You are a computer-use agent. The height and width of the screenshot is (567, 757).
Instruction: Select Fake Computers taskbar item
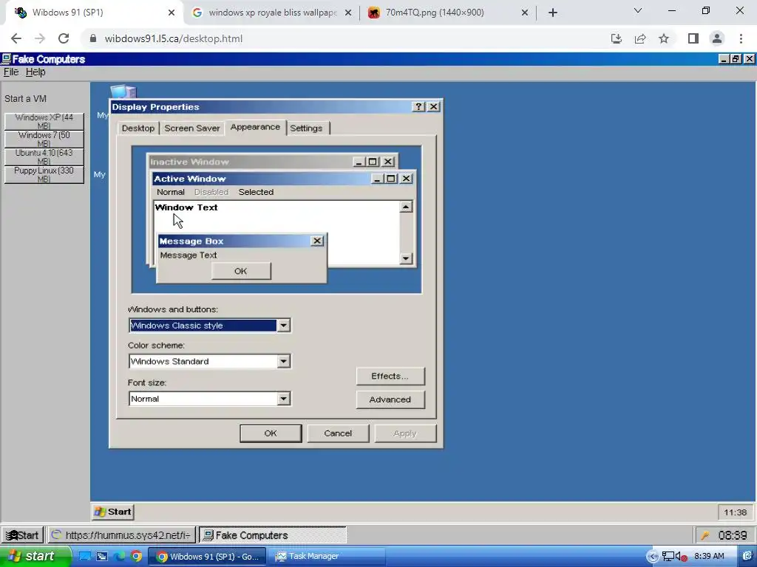(x=273, y=535)
